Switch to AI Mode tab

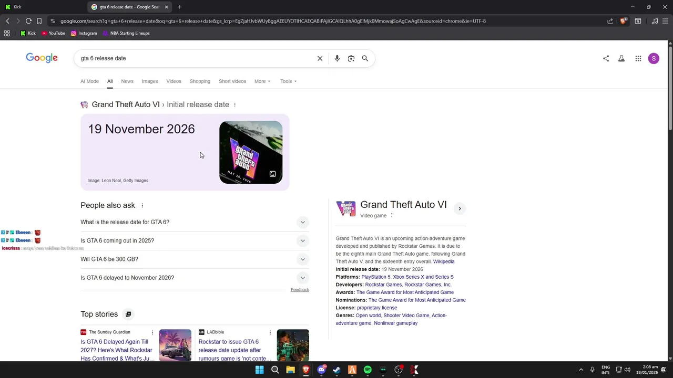click(x=89, y=81)
